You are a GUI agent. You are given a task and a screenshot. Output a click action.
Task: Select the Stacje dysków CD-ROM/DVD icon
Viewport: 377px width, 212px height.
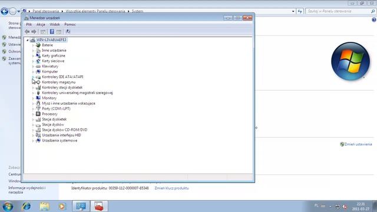[38, 130]
